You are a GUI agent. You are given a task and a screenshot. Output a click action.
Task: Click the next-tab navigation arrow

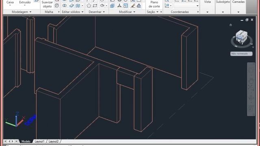click(13, 141)
